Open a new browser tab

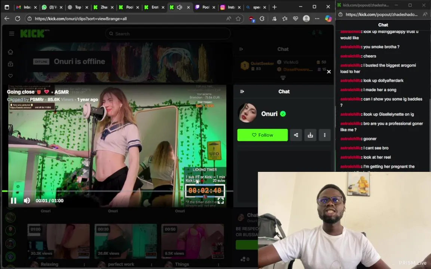click(x=274, y=7)
